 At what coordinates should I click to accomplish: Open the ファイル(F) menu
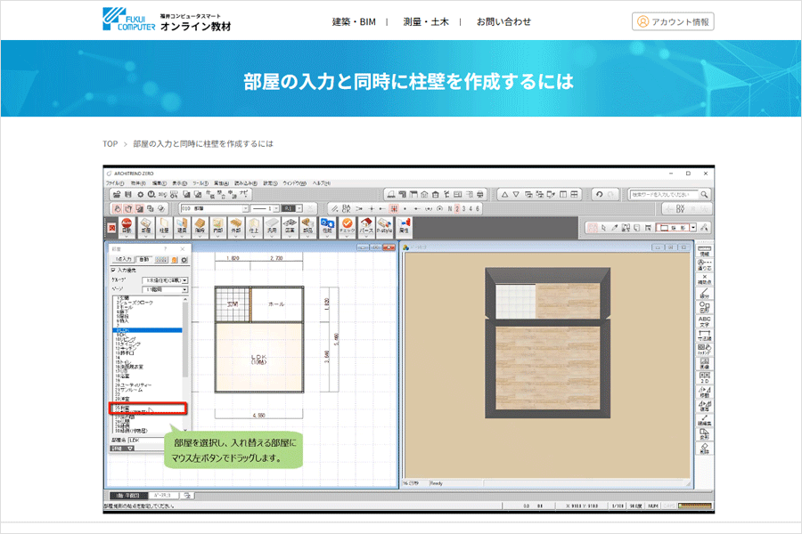click(115, 182)
